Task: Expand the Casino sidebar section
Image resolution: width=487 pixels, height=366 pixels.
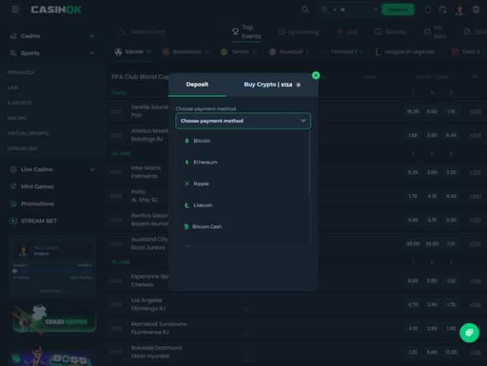Action: pos(92,36)
